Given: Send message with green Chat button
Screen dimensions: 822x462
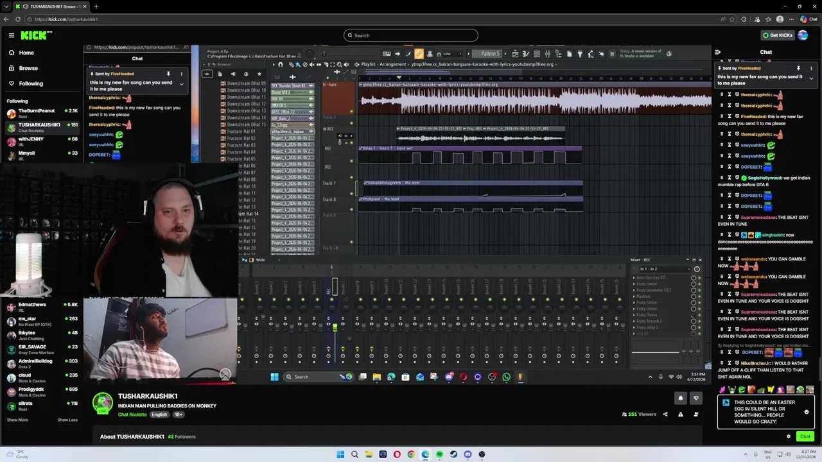Looking at the screenshot, I should [805, 436].
